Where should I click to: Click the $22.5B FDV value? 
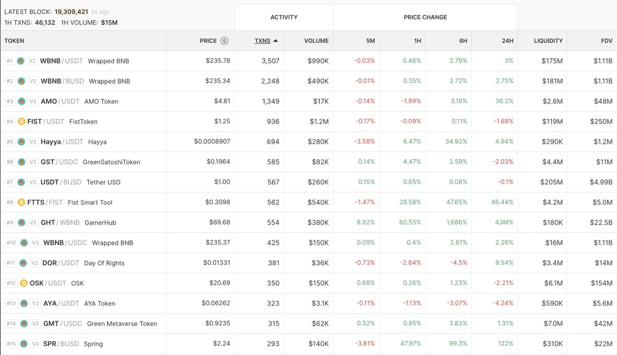click(601, 222)
